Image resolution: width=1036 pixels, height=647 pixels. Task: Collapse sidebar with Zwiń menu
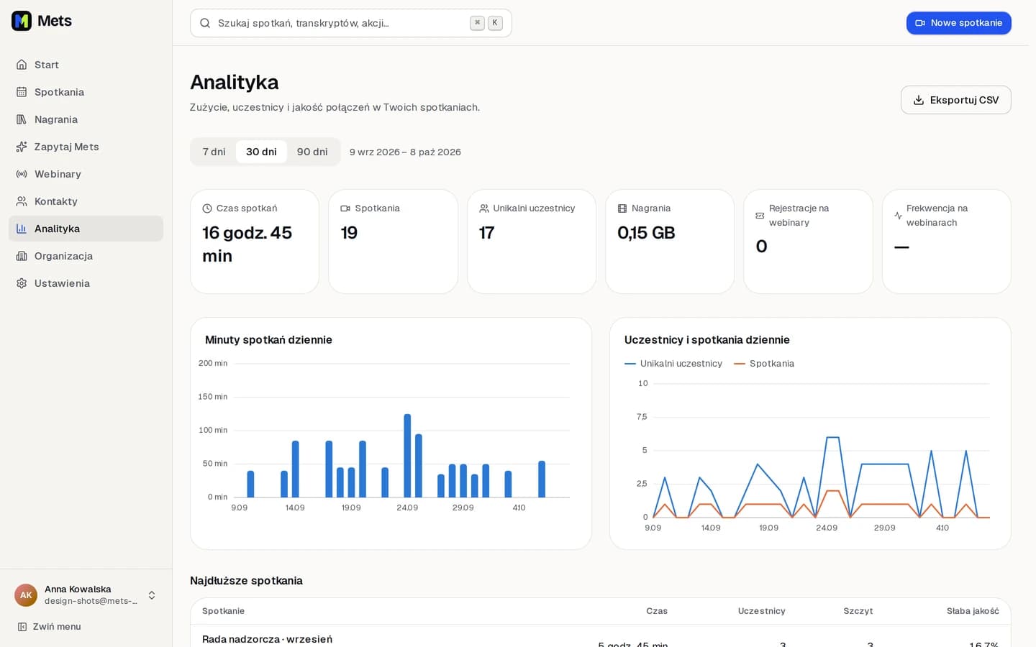tap(49, 627)
